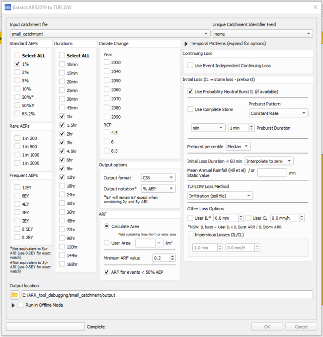The image size is (323, 337).
Task: Click the Mean Annual Rainfall input field
Action: click(272, 172)
